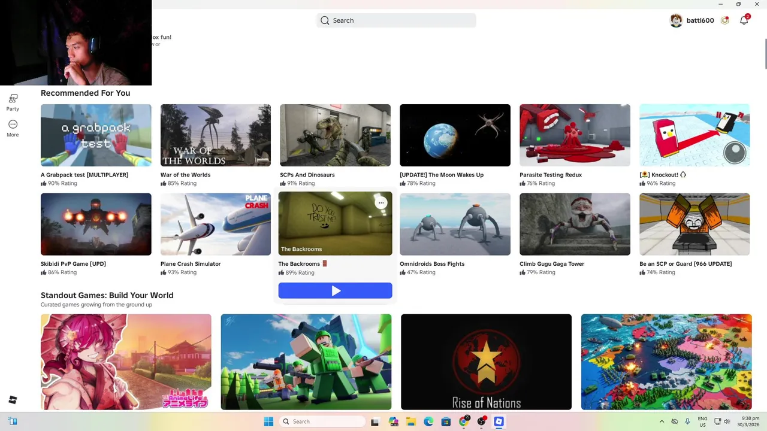The image size is (767, 431).
Task: Open the colorful world map strategy card
Action: click(x=666, y=362)
